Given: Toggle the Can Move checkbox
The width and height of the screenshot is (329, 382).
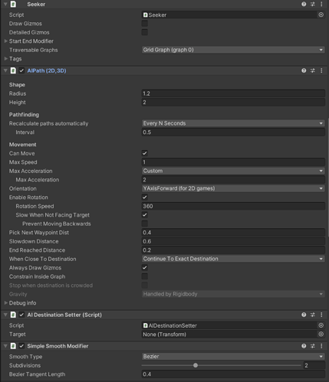Looking at the screenshot, I should tap(145, 153).
